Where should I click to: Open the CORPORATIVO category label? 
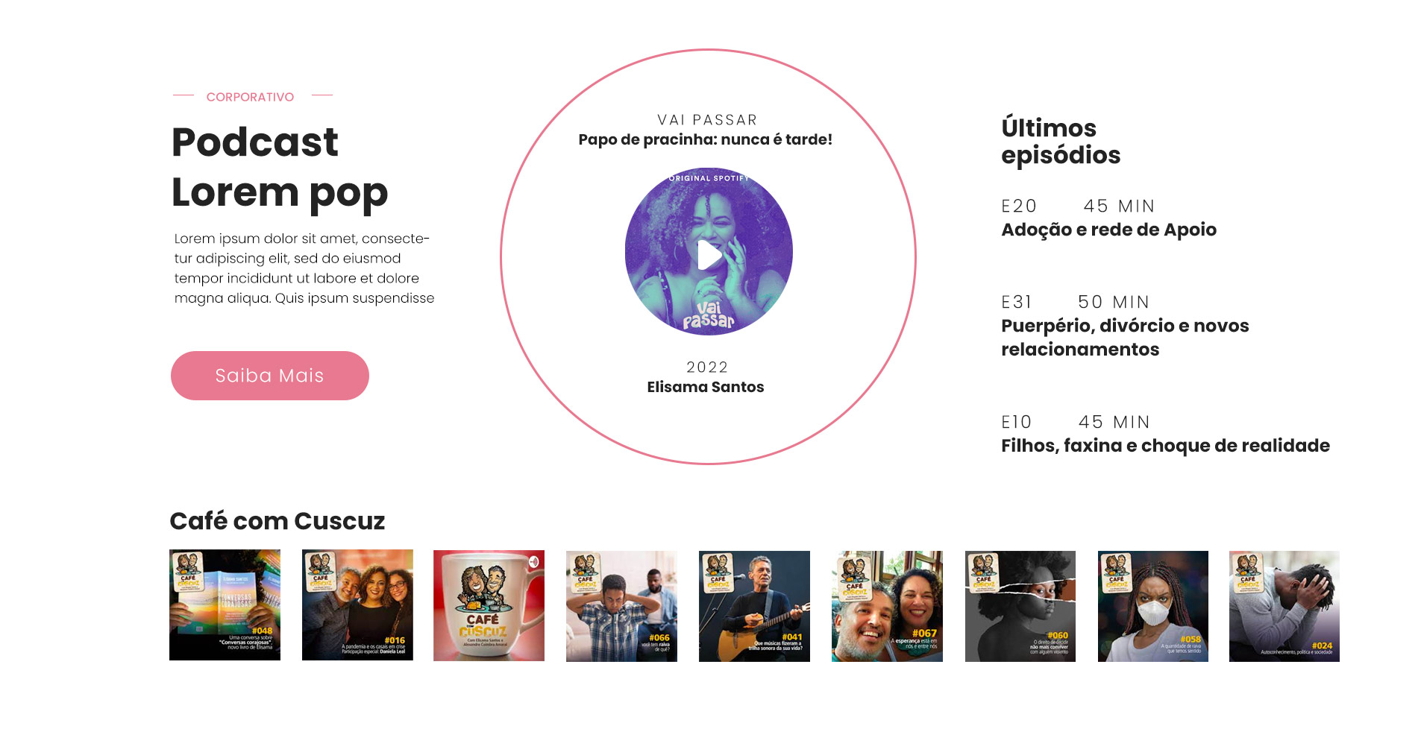(250, 97)
